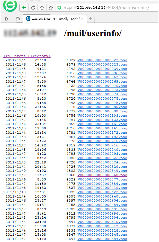This screenshot has width=159, height=242.
Task: Open V0000000000000036.png link
Action: (102, 73)
